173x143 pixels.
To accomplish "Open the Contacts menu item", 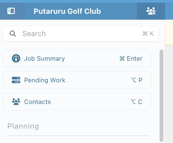I will tap(77, 102).
